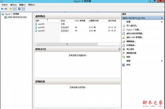Click the 虚拟 SAN 管理器 icon

click(124, 38)
